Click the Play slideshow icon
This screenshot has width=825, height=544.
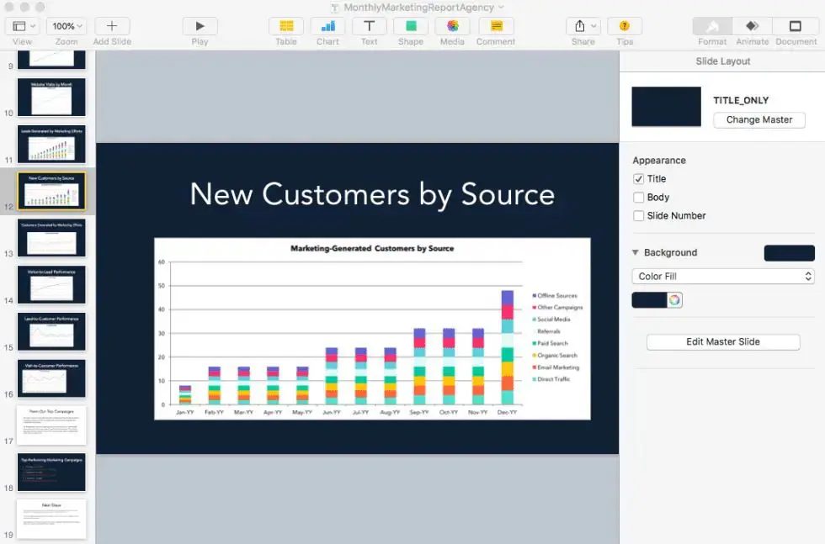[200, 26]
